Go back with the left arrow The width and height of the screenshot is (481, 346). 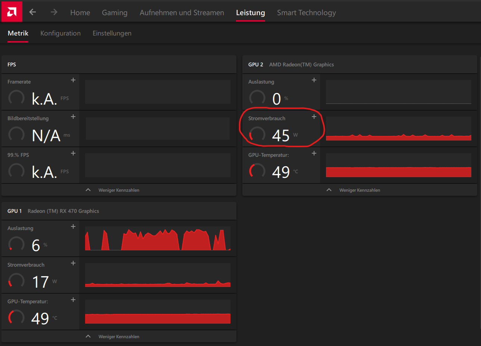coord(33,12)
